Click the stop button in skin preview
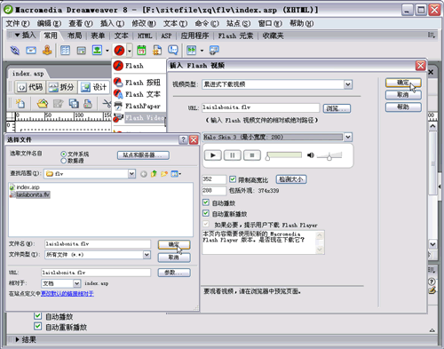The width and height of the screenshot is (444, 349). point(252,155)
